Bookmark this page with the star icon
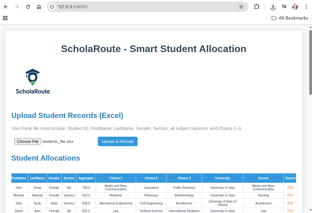 (241, 7)
